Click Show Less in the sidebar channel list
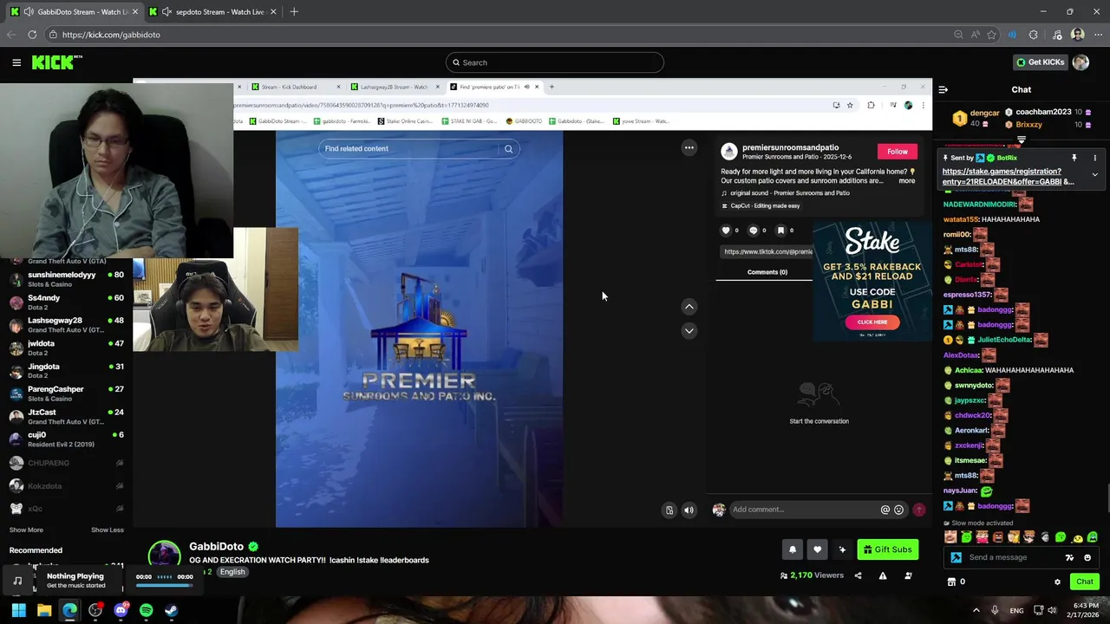 pyautogui.click(x=107, y=530)
